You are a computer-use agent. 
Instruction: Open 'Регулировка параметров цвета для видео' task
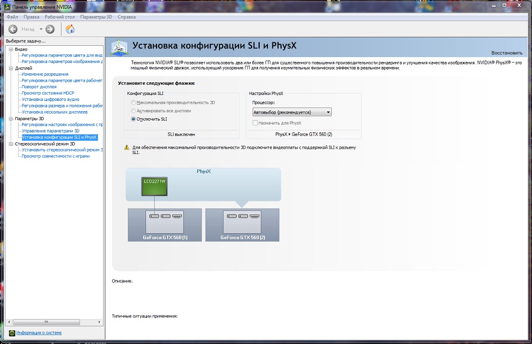point(62,55)
